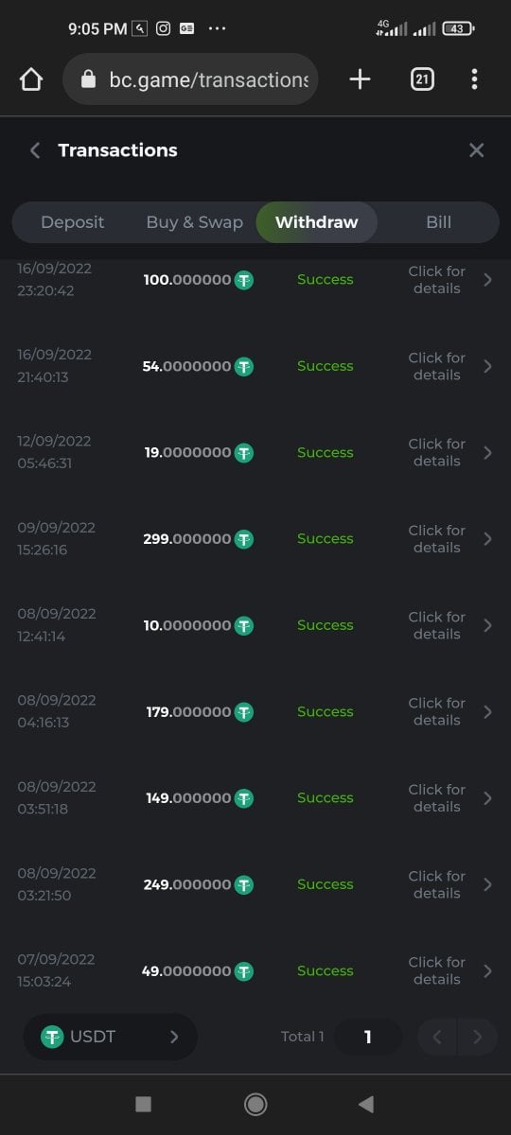The image size is (511, 1135).
Task: Click for details on 249 USDT withdrawal
Action: (437, 884)
